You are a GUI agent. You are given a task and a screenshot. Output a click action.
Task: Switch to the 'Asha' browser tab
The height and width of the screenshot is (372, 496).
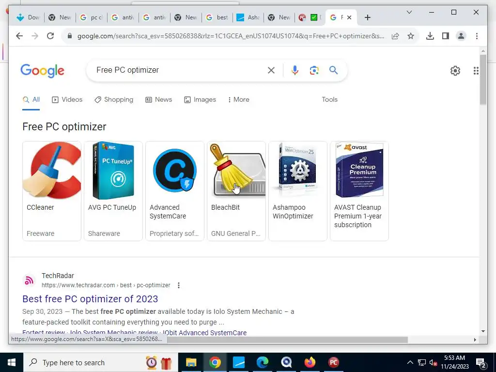(248, 17)
